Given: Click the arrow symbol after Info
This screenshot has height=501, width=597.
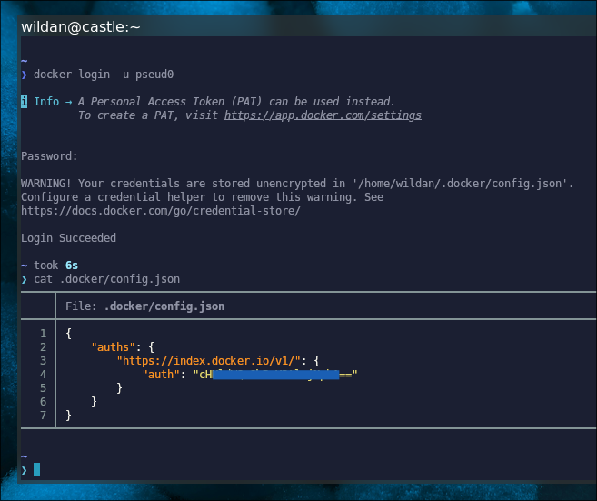Looking at the screenshot, I should [68, 102].
